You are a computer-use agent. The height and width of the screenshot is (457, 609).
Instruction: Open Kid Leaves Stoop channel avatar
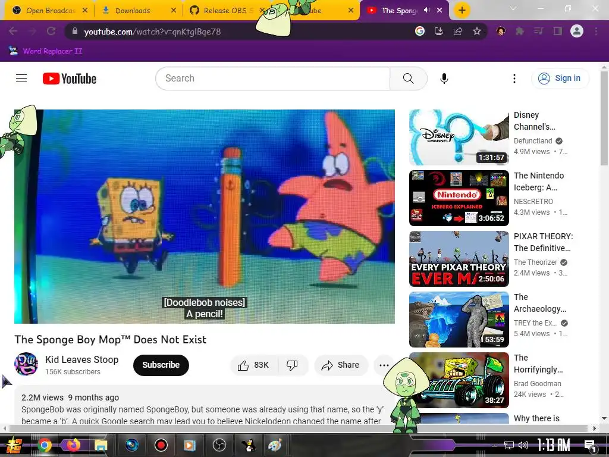coord(26,364)
